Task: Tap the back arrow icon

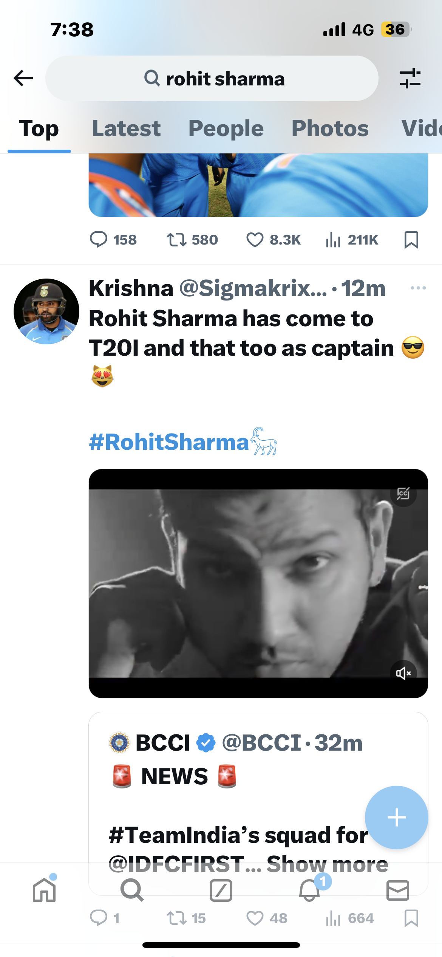Action: [x=23, y=78]
